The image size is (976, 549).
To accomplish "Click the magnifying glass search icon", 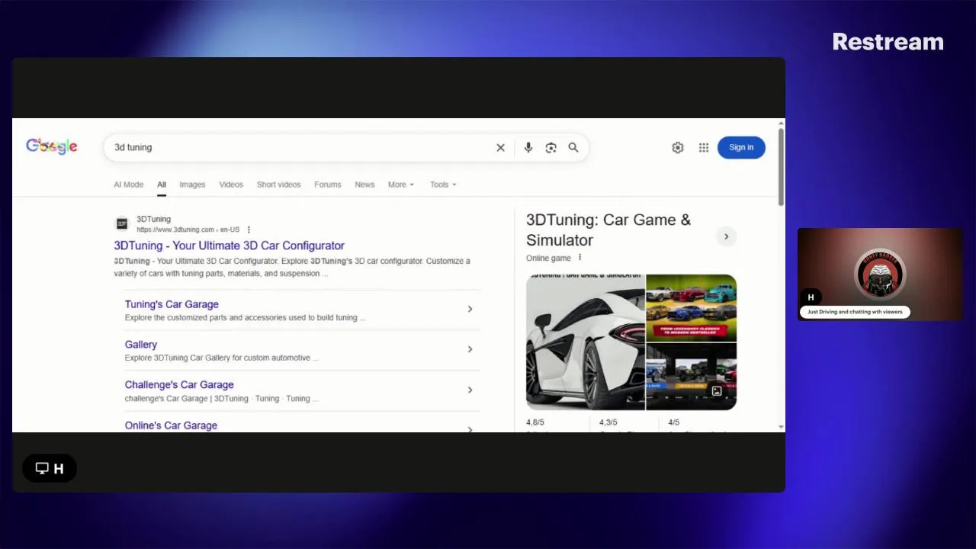I will pyautogui.click(x=573, y=148).
